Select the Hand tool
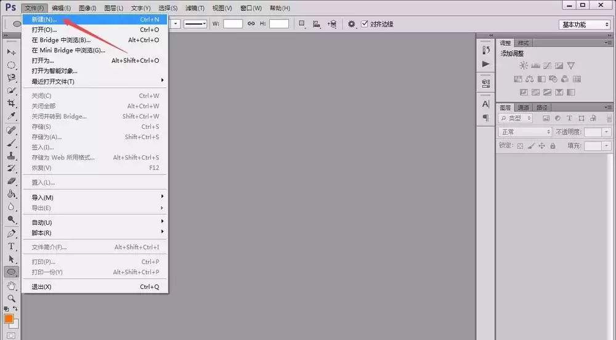The width and height of the screenshot is (616, 340). coord(11,285)
